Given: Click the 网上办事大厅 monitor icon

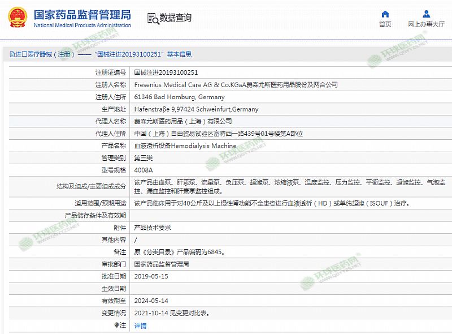Looking at the screenshot, I should coord(425,14).
